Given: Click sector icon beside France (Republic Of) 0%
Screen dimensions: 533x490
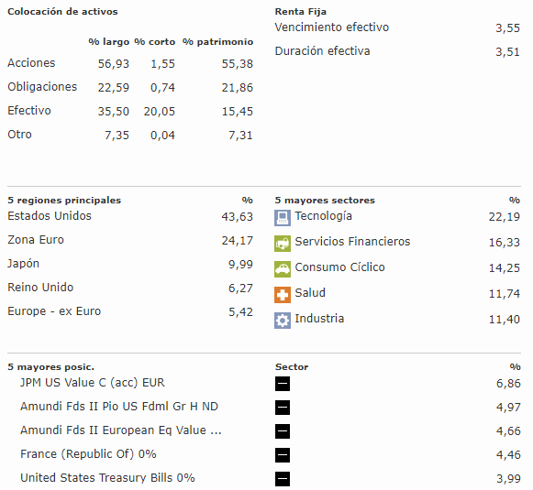Looking at the screenshot, I should tap(283, 455).
